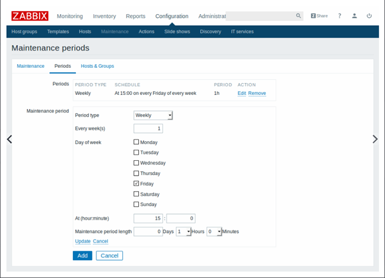The height and width of the screenshot is (278, 385).
Task: Click the Days length input field
Action: tap(148, 231)
